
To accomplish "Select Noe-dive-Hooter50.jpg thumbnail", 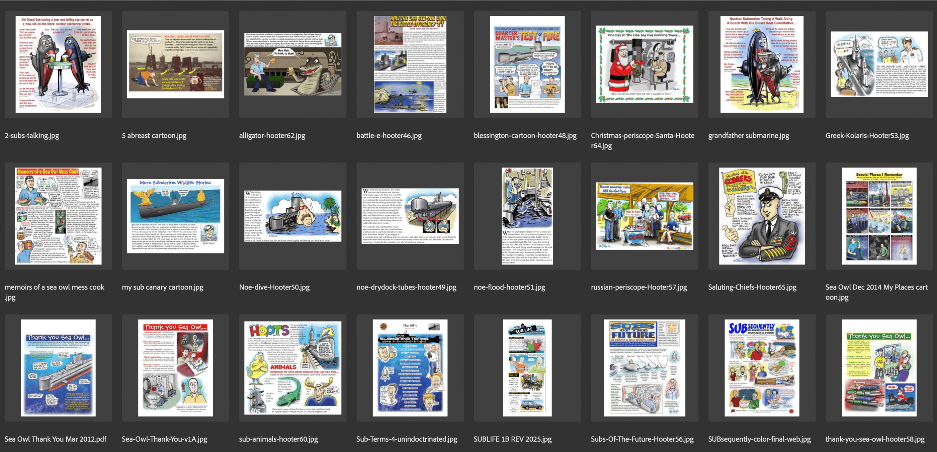I will [x=292, y=216].
